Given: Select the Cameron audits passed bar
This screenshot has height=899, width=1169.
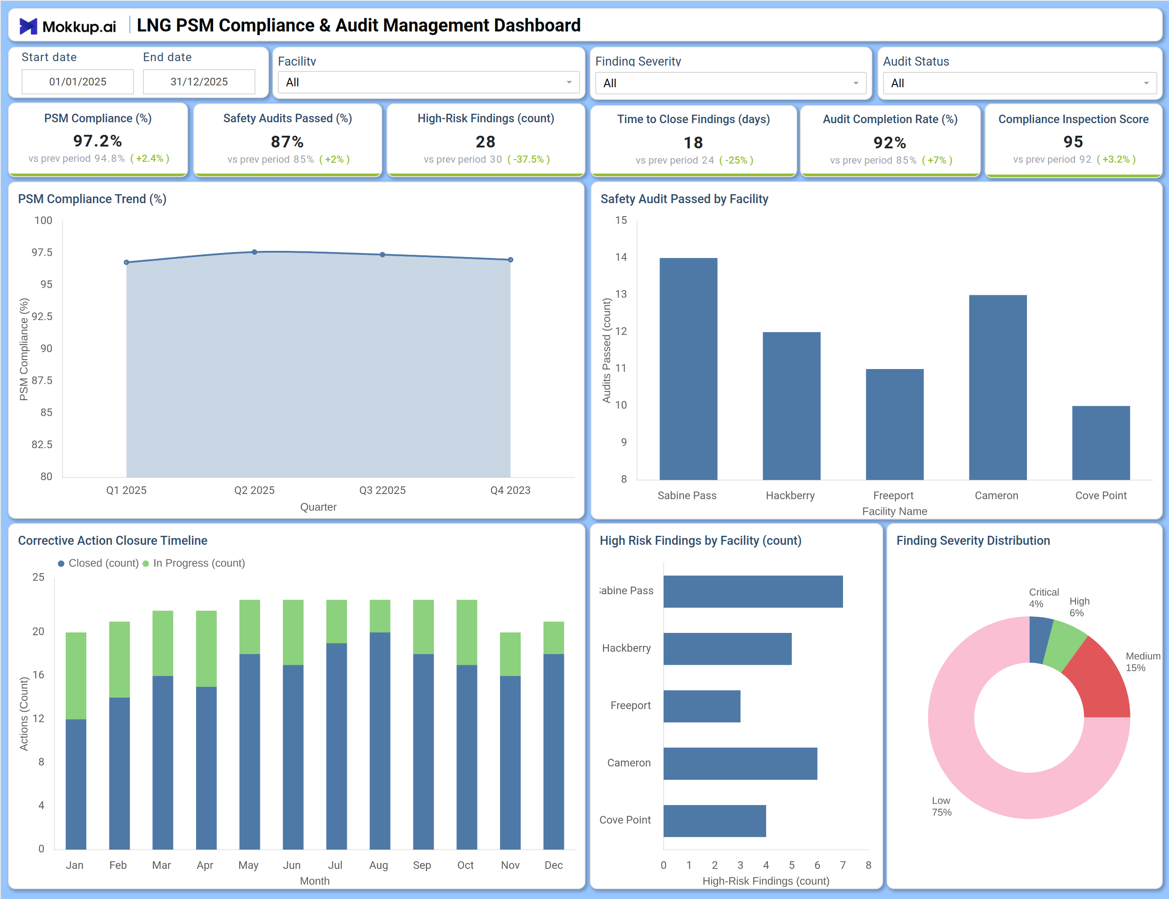Looking at the screenshot, I should (998, 387).
